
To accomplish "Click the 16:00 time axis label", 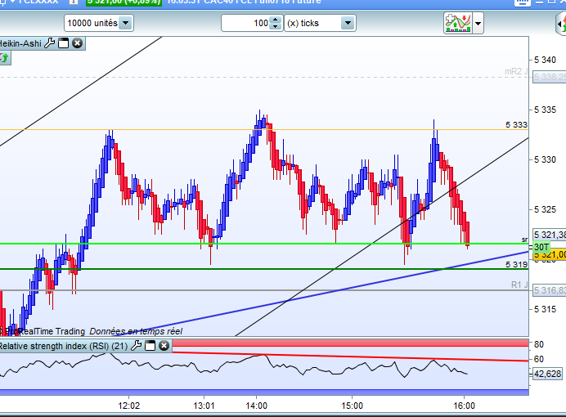I will [465, 406].
